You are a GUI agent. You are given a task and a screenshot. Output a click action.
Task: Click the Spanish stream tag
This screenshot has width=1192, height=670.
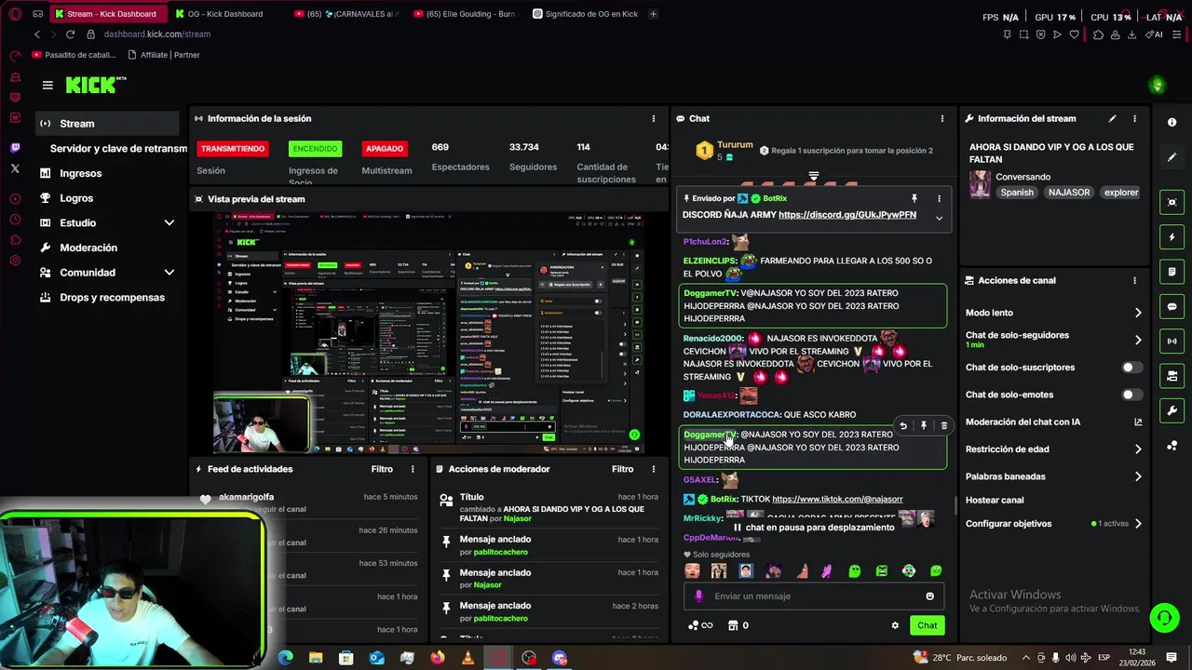click(1017, 193)
